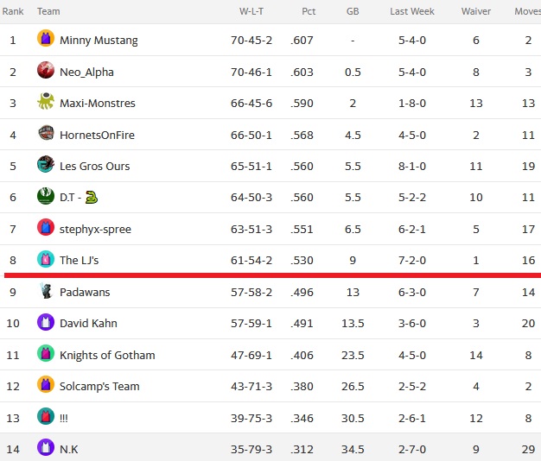
Task: Click the Maxi-Monstres octopus logo
Action: click(x=46, y=101)
